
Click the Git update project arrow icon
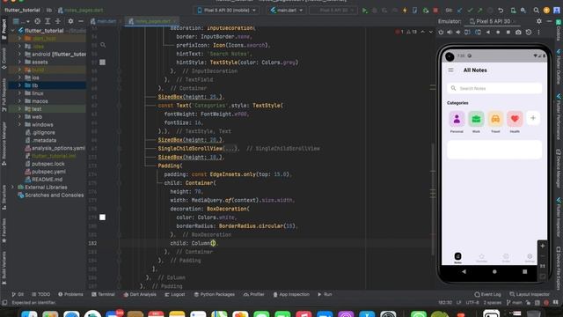[459, 11]
